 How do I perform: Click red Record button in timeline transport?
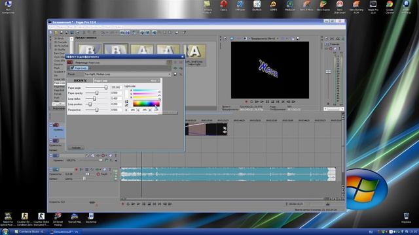pyautogui.click(x=123, y=204)
